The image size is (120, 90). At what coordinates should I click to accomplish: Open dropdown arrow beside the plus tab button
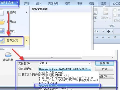click(112, 31)
